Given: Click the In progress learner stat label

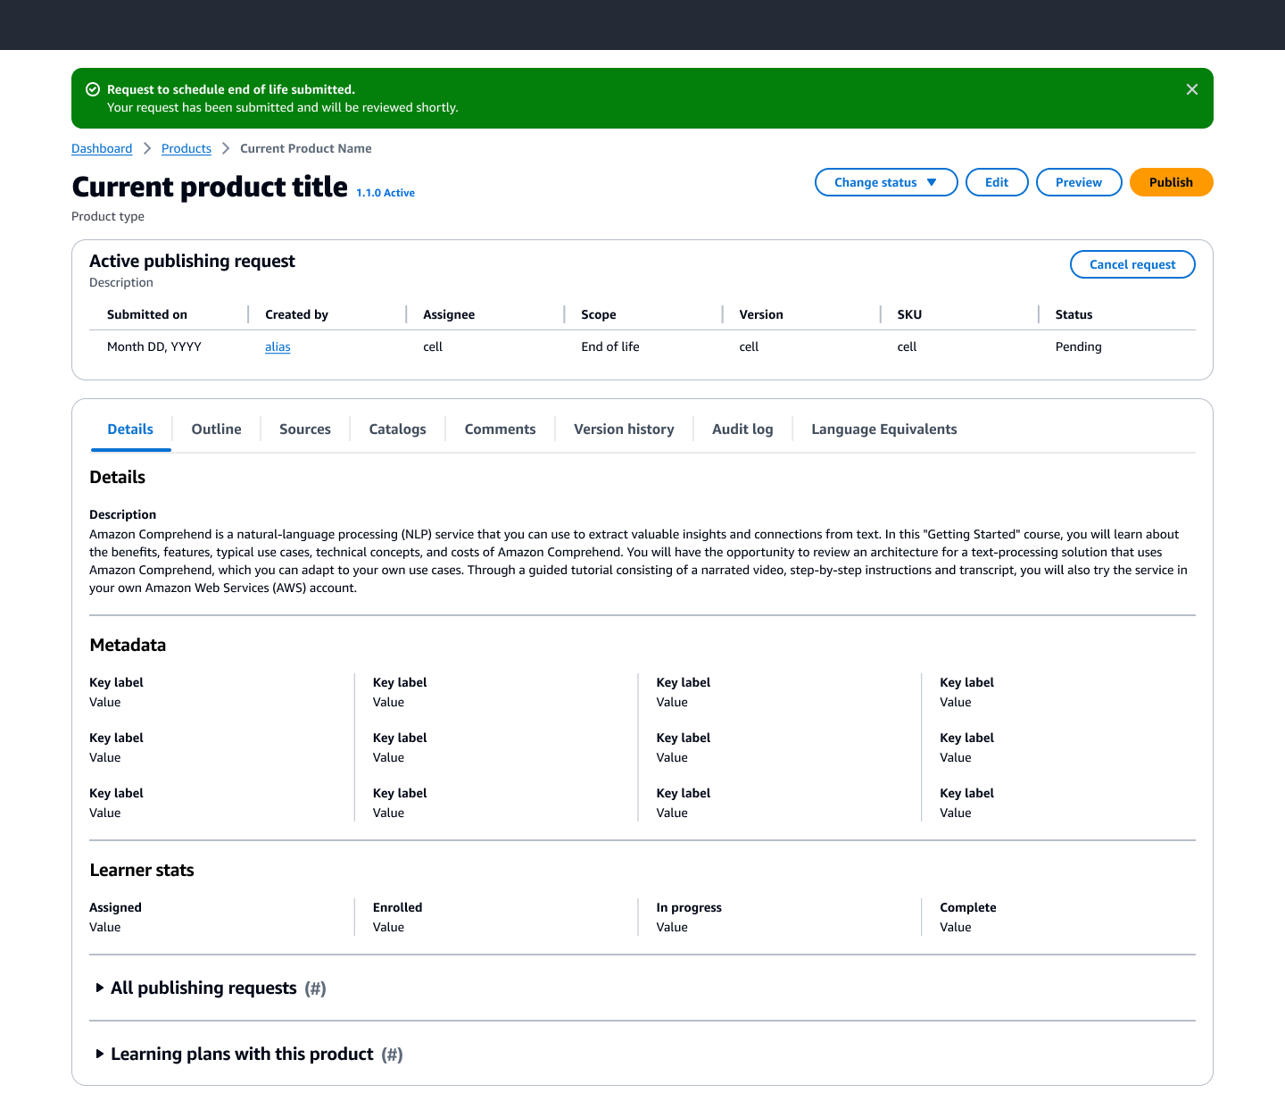Looking at the screenshot, I should pyautogui.click(x=689, y=907).
